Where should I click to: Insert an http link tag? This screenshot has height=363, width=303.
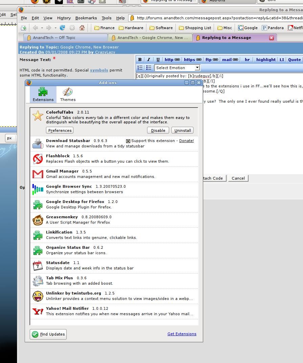[172, 60]
